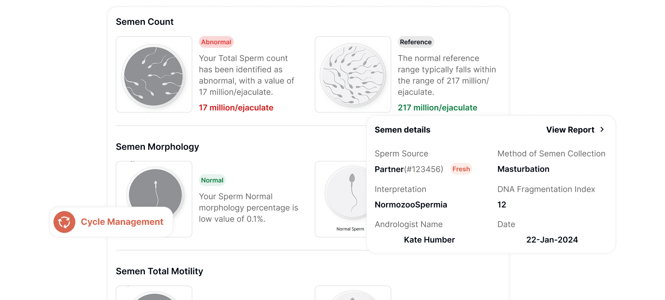Click the Abnormal status badge
This screenshot has height=300, width=665.
coord(216,42)
